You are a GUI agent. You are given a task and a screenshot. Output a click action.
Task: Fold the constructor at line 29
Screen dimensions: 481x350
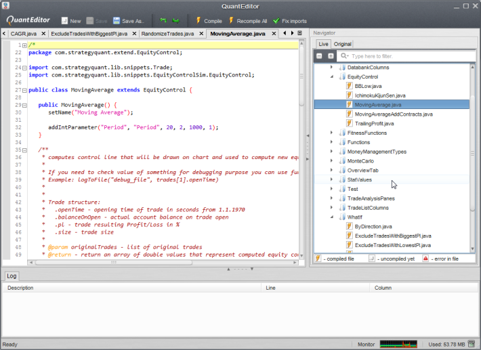24,105
